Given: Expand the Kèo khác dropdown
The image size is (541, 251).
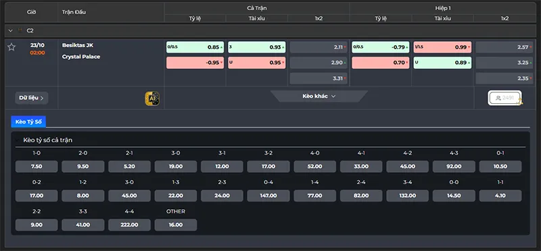Looking at the screenshot, I should coord(319,96).
